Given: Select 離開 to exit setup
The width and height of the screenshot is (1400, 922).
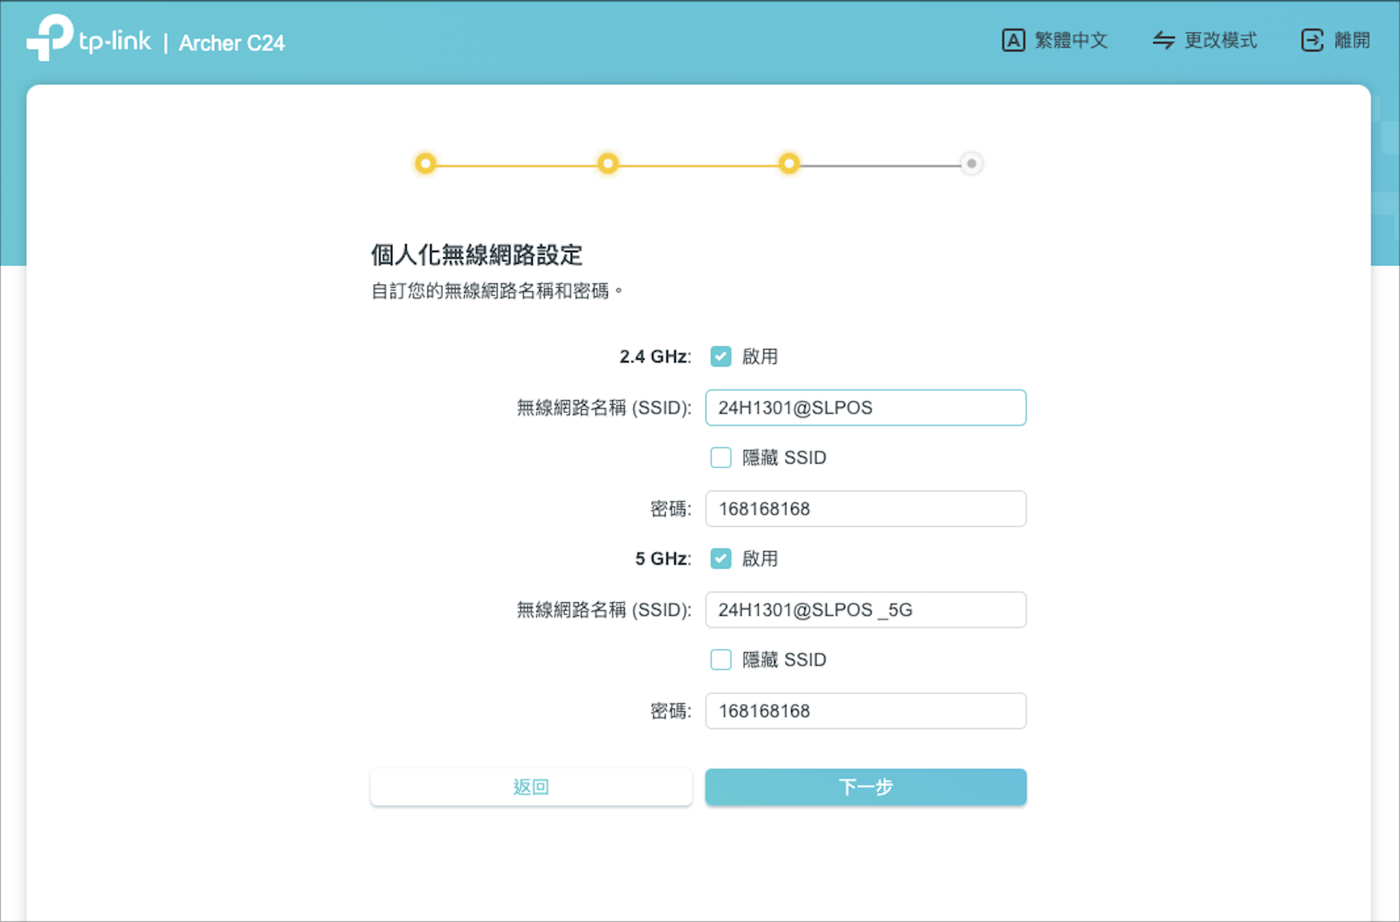Looking at the screenshot, I should [x=1352, y=41].
